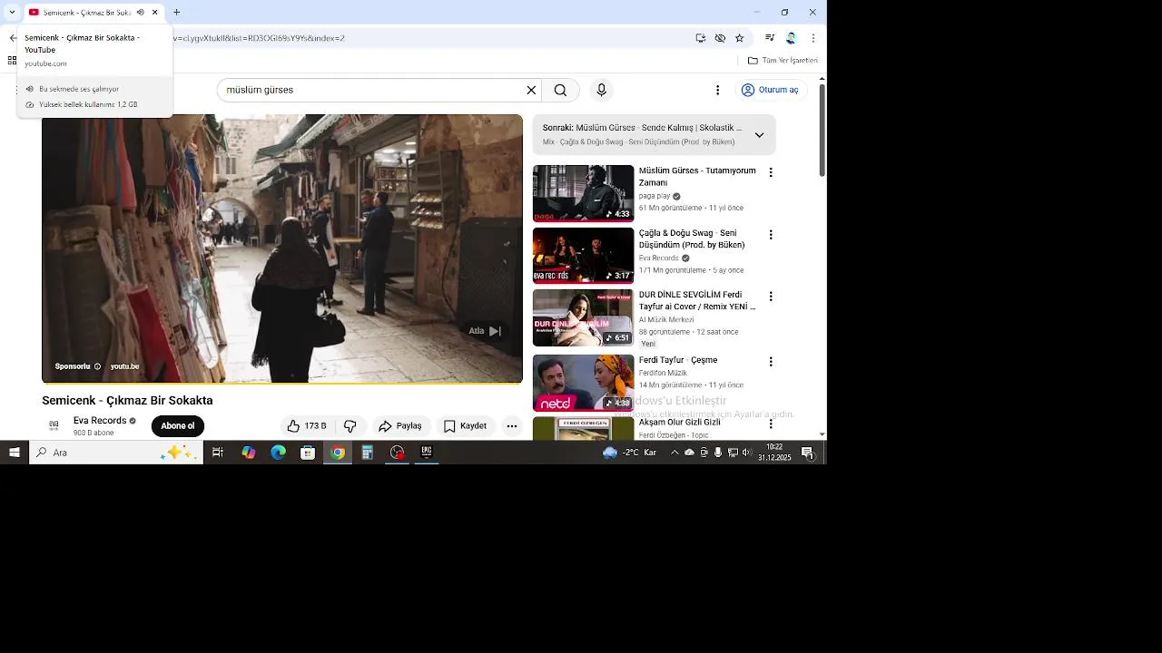Screen dimensions: 1162x653
Task: Open Tutamıyorum Zamanı video thumbnail
Action: 583,193
